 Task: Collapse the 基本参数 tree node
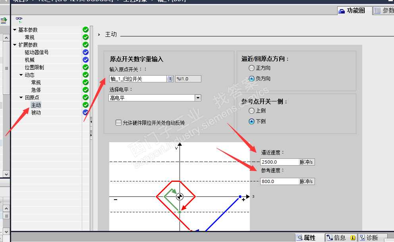[15, 30]
